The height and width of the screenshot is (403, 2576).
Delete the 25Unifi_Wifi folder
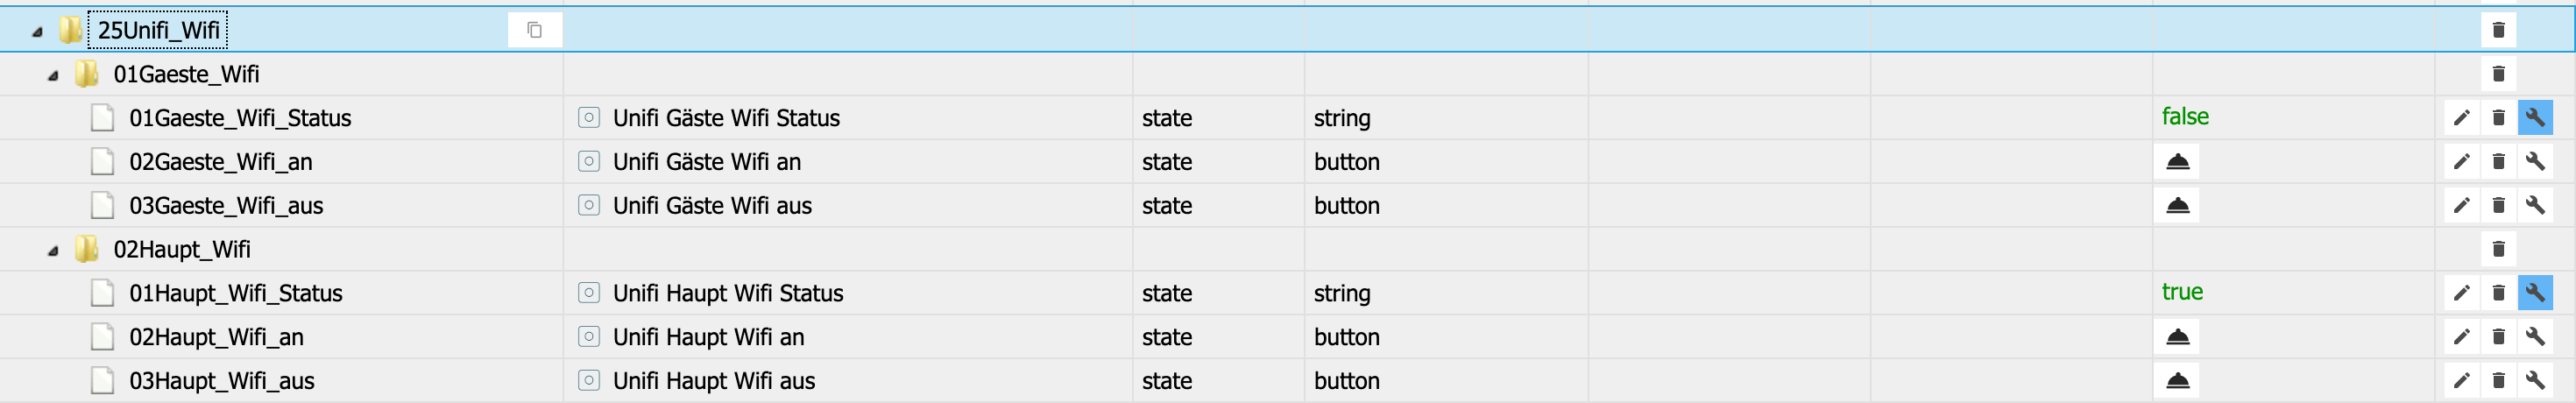2497,30
